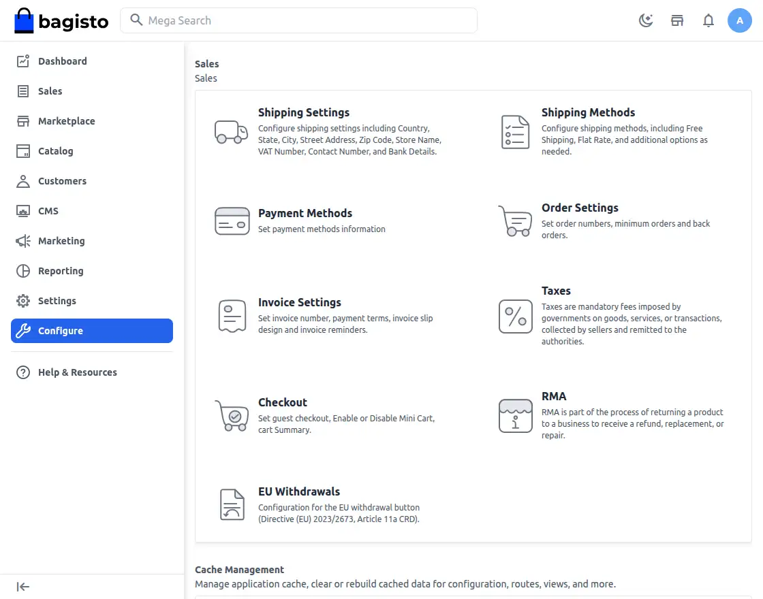Click the Marketplace sidebar icon
Screen dimensions: 763x599
coord(23,121)
